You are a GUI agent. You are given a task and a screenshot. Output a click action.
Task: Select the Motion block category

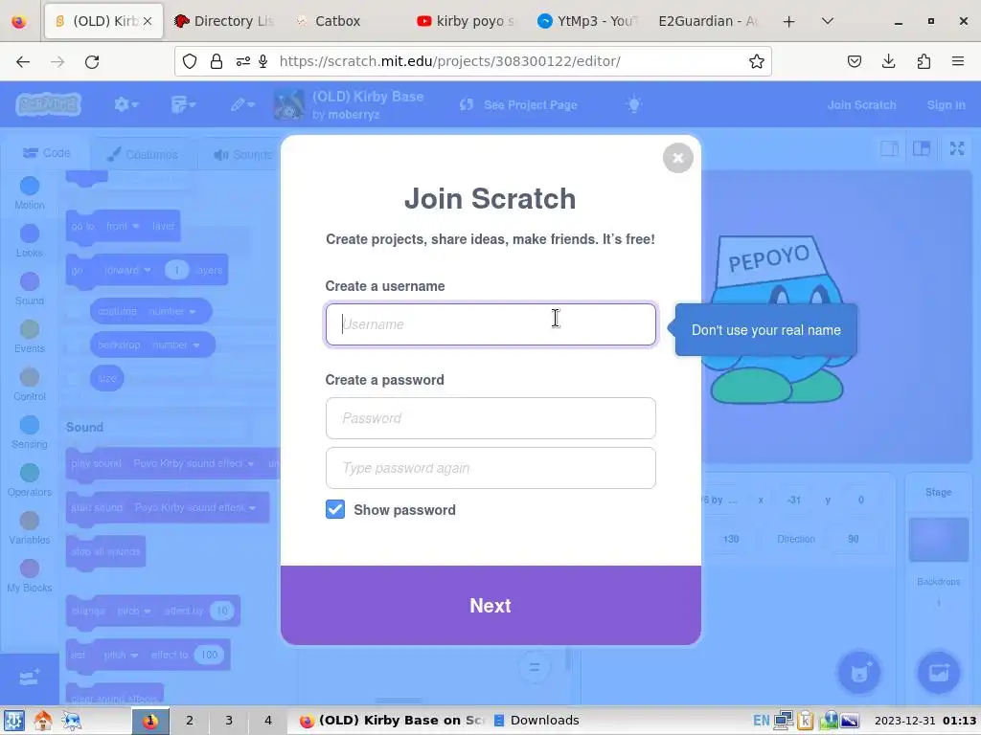click(x=30, y=193)
